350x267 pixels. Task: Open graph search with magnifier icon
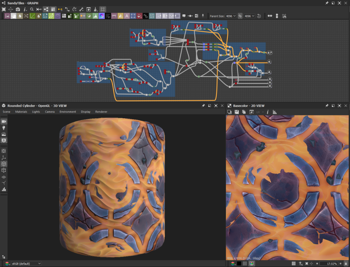coord(32,9)
